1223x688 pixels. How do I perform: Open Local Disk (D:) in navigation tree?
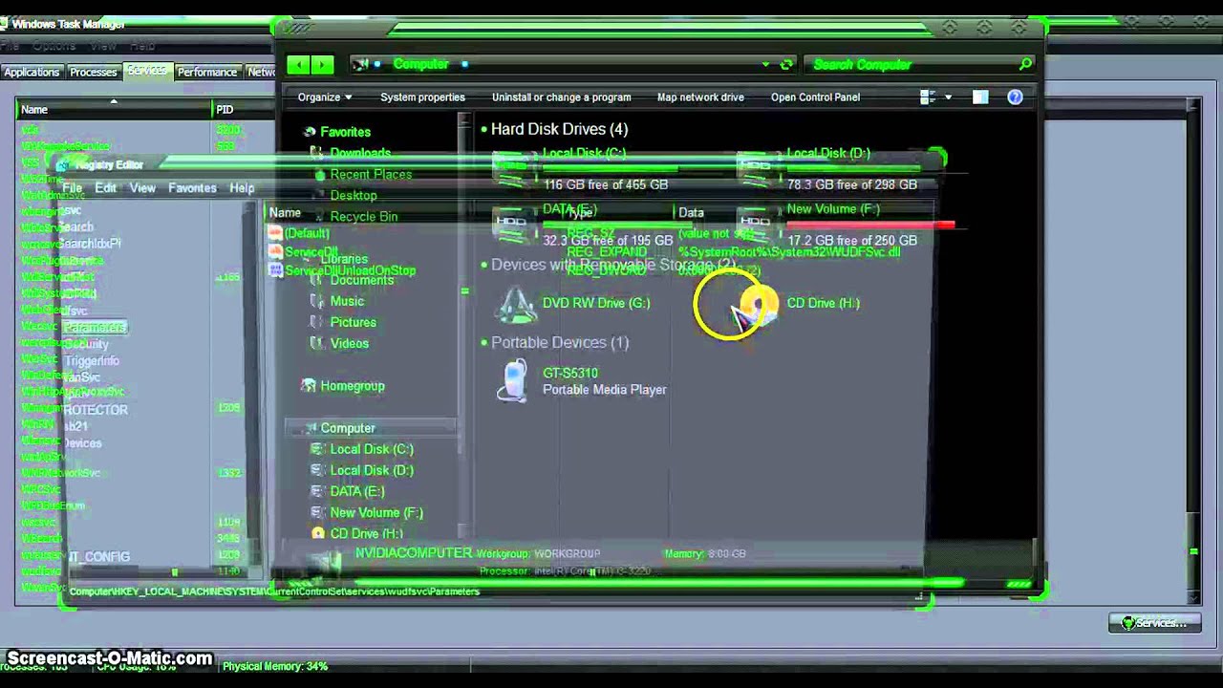[x=372, y=470]
